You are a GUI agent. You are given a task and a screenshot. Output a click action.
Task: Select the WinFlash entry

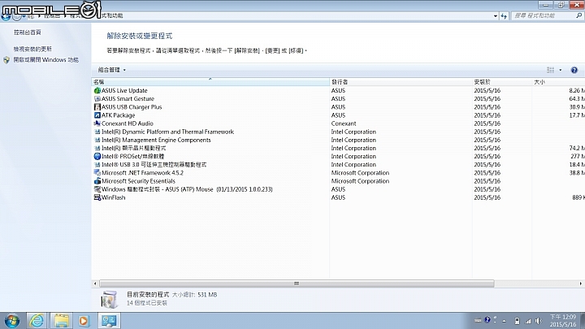pyautogui.click(x=113, y=197)
